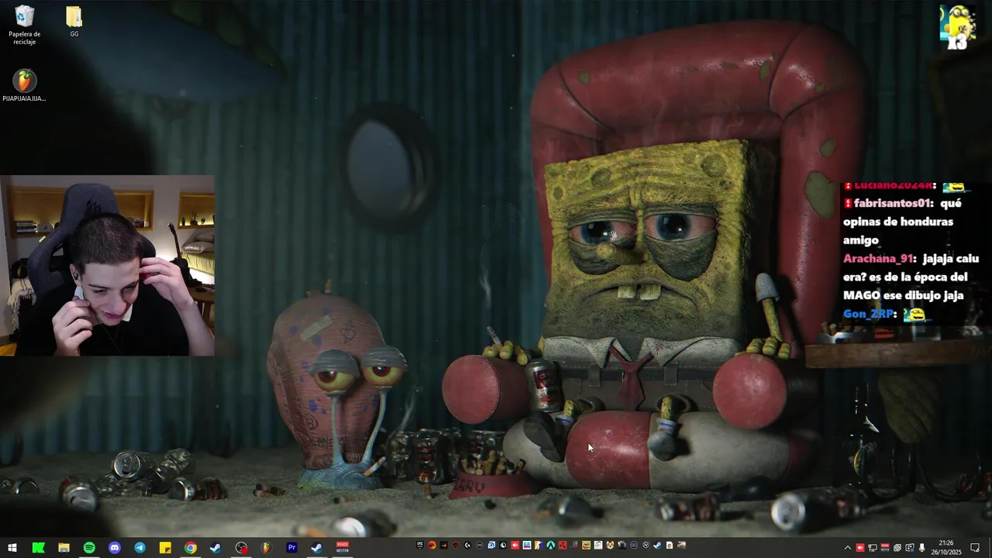This screenshot has width=992, height=558.
Task: Open OBS Studio recording icon in taskbar
Action: 242,548
